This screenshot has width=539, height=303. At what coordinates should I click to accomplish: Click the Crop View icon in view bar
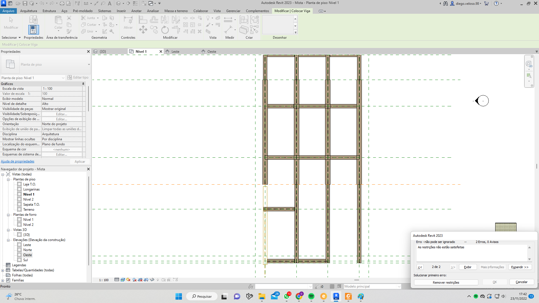[x=140, y=280]
